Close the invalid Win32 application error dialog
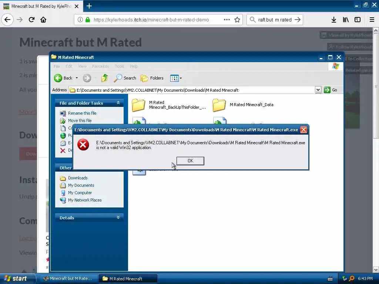The width and height of the screenshot is (379, 284). pyautogui.click(x=303, y=130)
